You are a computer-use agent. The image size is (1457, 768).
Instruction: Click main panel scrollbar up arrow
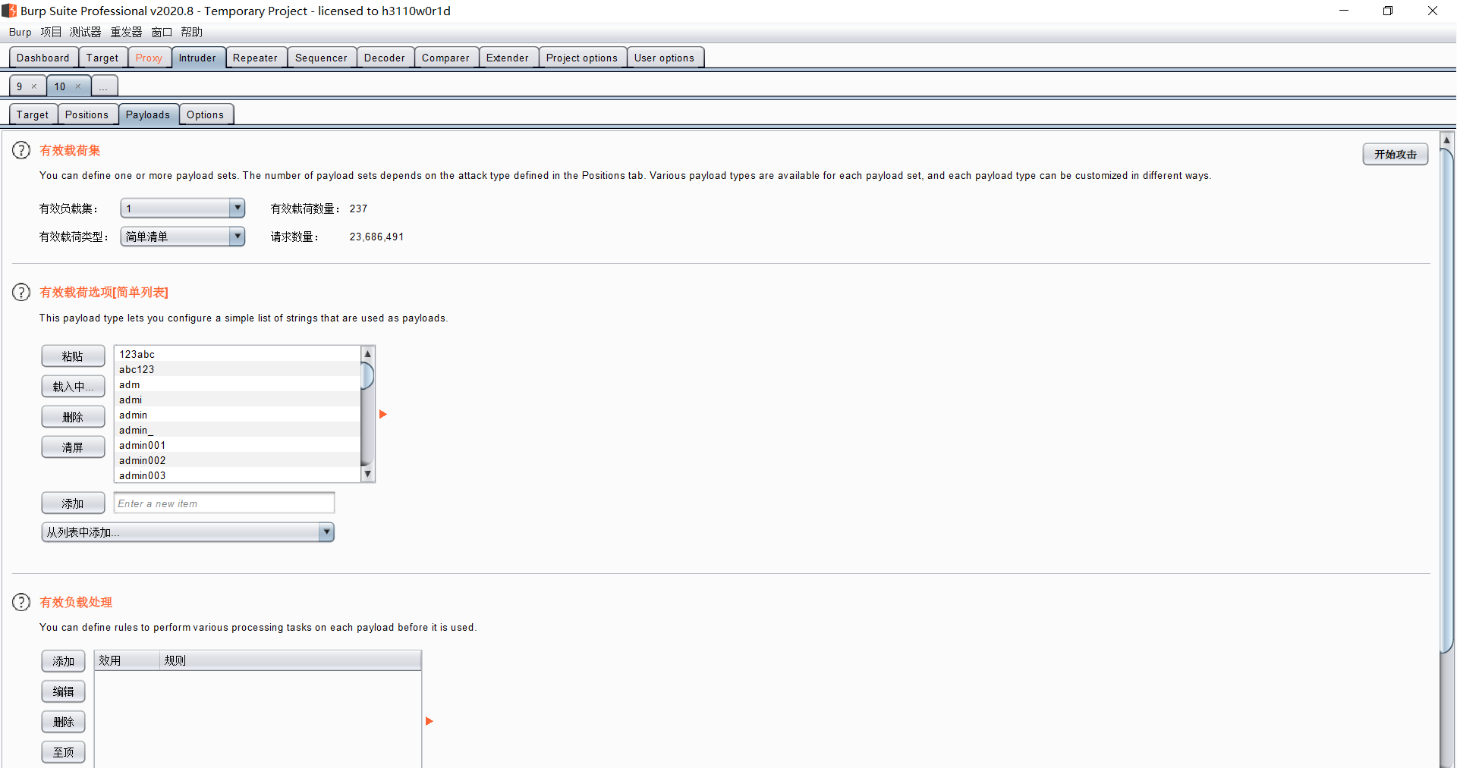coord(1447,140)
